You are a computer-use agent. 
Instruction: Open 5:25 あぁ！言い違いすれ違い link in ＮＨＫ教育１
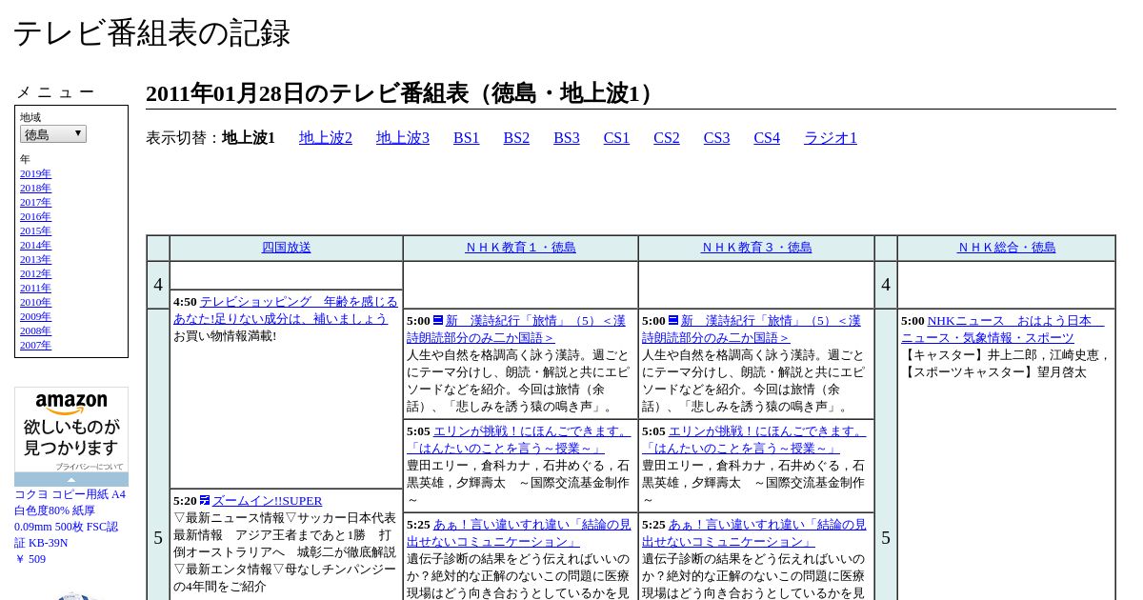[x=519, y=532]
